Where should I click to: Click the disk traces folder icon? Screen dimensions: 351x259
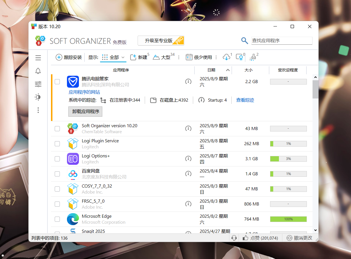click(153, 100)
